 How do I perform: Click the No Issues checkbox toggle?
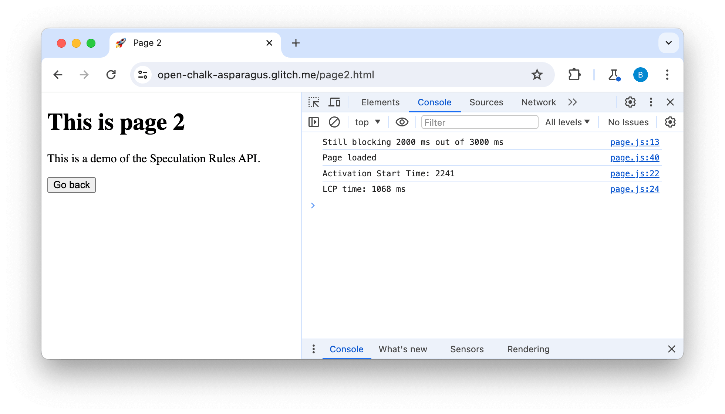click(x=628, y=122)
